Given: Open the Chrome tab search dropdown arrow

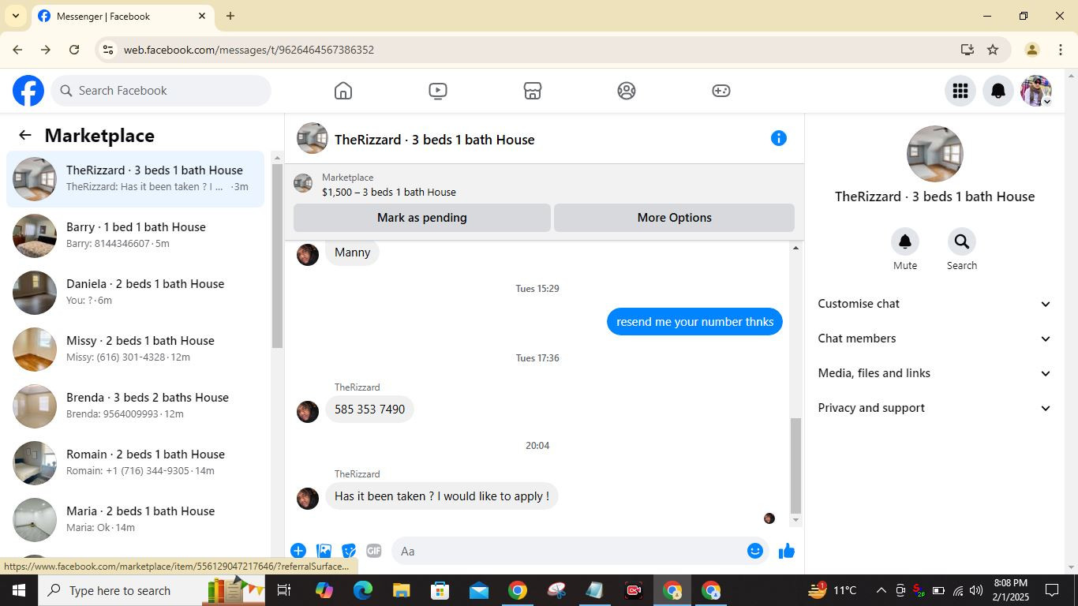Looking at the screenshot, I should click(x=15, y=16).
